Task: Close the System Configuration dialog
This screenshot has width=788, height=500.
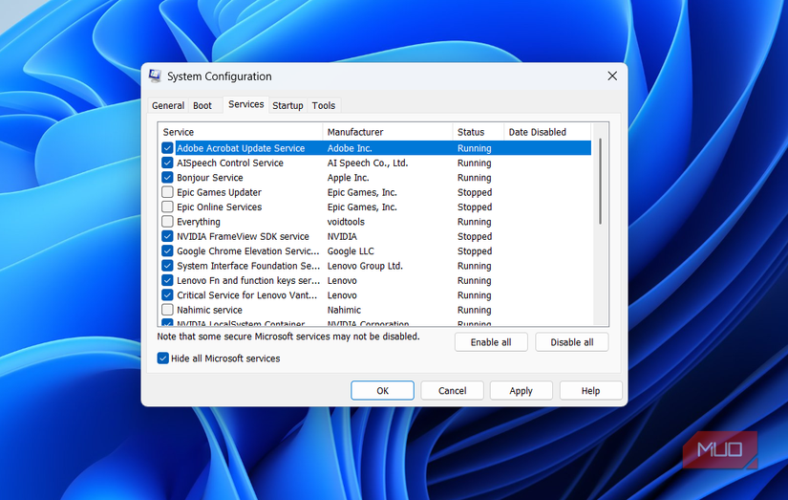Action: (x=612, y=76)
